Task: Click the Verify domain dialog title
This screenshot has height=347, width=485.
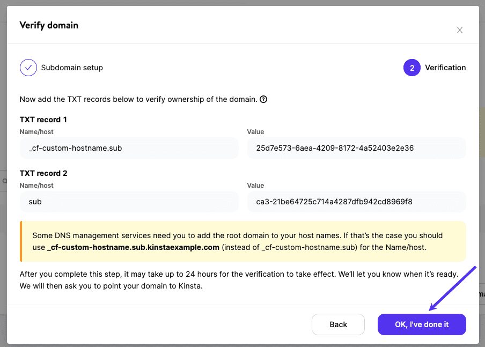Action: pyautogui.click(x=49, y=25)
